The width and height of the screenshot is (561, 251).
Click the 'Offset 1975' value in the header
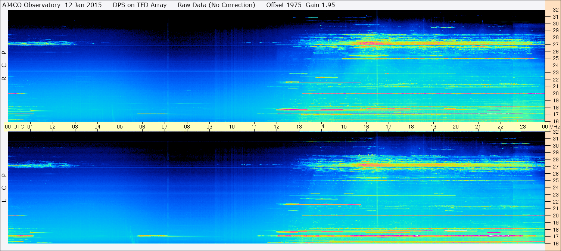(x=281, y=5)
